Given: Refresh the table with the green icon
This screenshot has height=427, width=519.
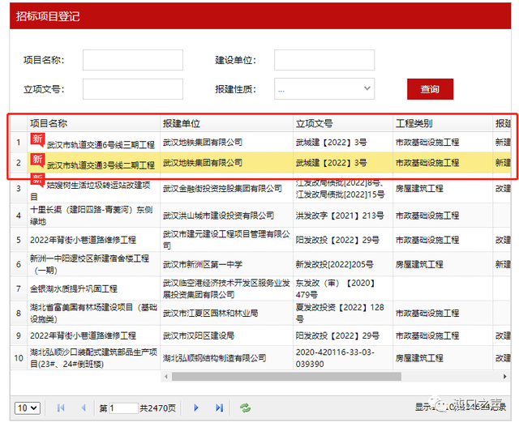Looking at the screenshot, I should coord(245,408).
